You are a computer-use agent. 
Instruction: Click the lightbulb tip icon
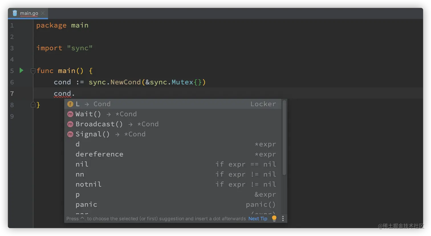point(274,218)
